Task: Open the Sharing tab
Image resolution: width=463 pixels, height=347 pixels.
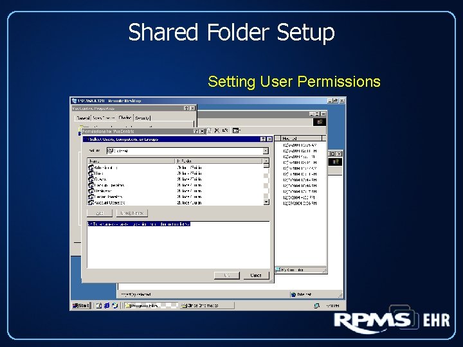Action: tap(125, 118)
